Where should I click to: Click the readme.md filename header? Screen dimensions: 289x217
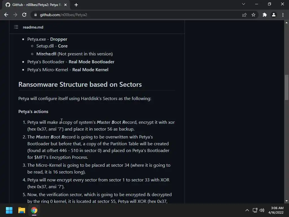pos(33,27)
